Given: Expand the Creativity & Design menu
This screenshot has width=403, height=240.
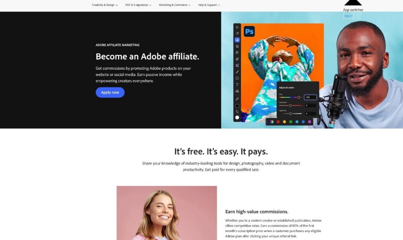Looking at the screenshot, I should pos(105,5).
